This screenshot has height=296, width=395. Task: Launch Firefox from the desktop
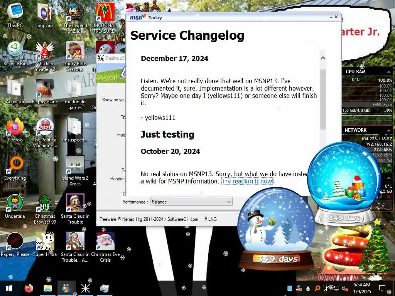[15, 130]
